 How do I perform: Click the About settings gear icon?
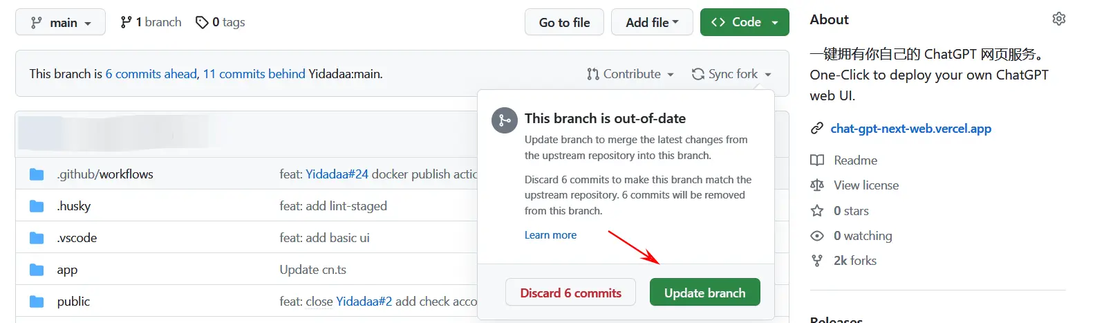[1058, 19]
